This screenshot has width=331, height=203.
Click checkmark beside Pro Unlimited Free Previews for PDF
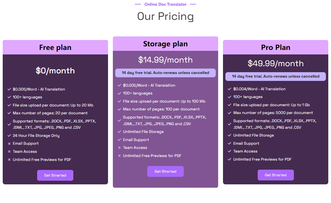[x=229, y=159]
